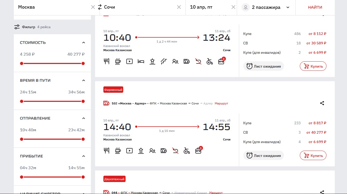Click the hot drink cup icon on the 14:40 train
This screenshot has height=194, width=347.
pos(118,151)
